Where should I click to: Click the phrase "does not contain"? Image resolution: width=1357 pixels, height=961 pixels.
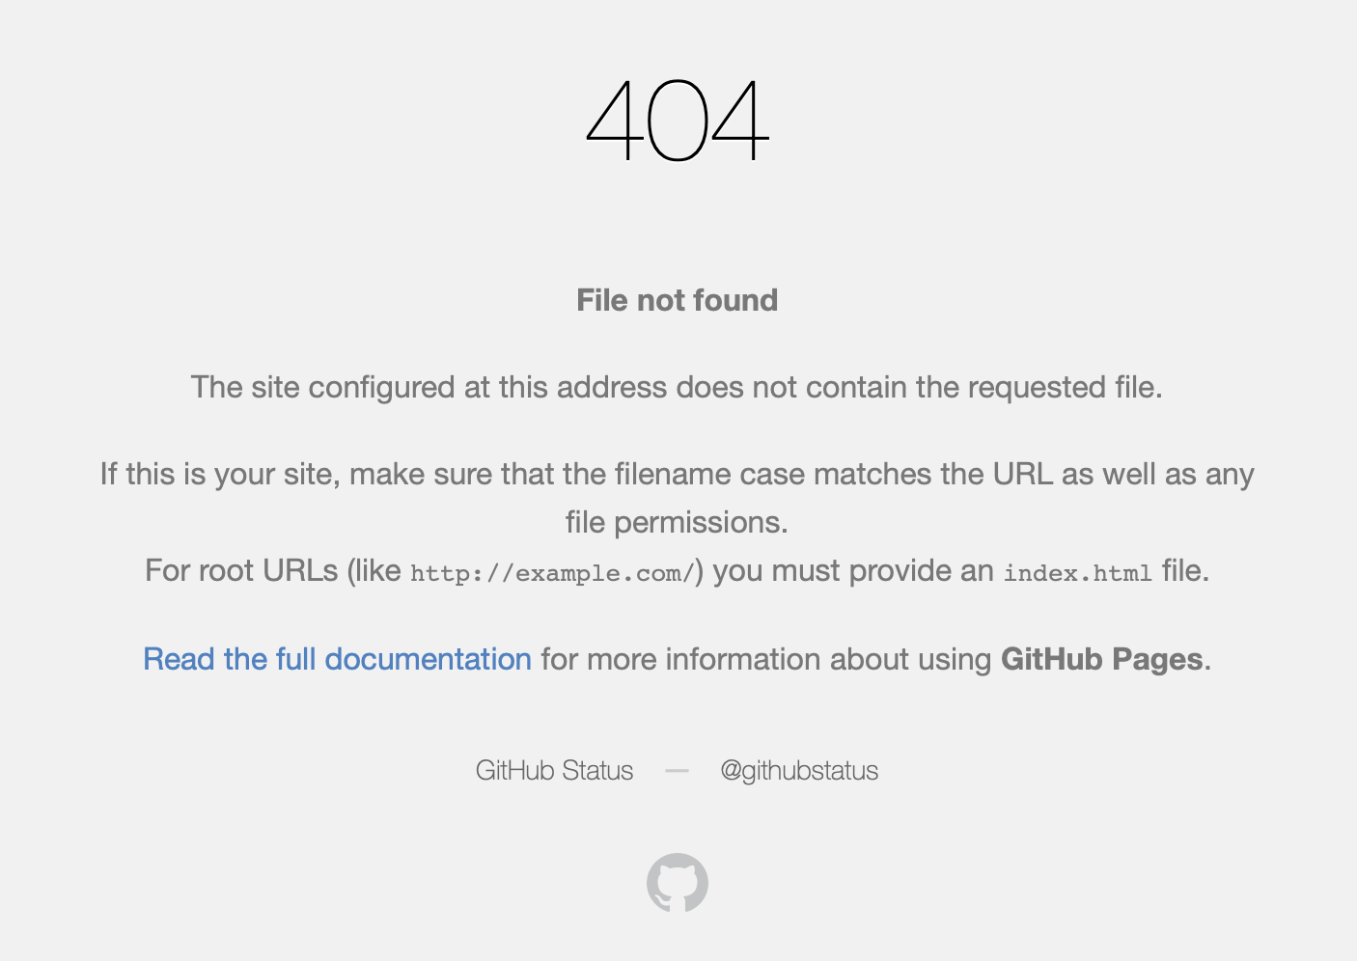[x=736, y=387]
